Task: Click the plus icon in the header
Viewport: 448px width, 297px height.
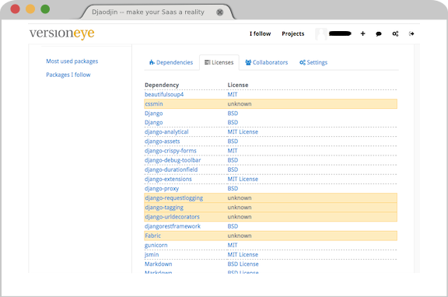Action: pyautogui.click(x=363, y=33)
